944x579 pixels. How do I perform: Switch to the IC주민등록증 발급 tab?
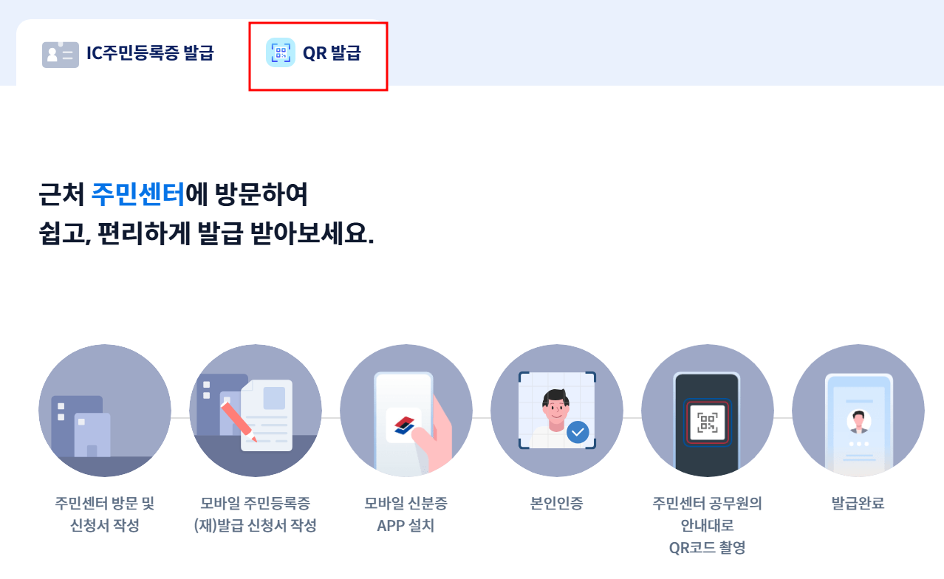click(x=128, y=53)
